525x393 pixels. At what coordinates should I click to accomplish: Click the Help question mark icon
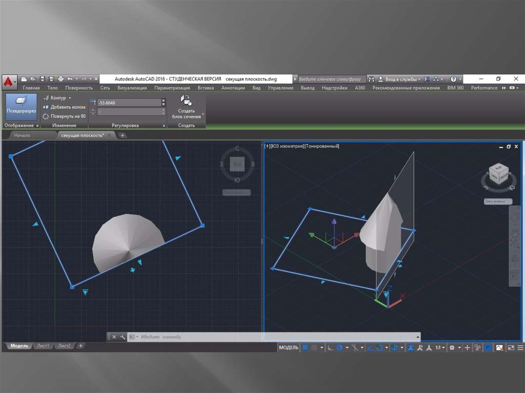tap(453, 79)
